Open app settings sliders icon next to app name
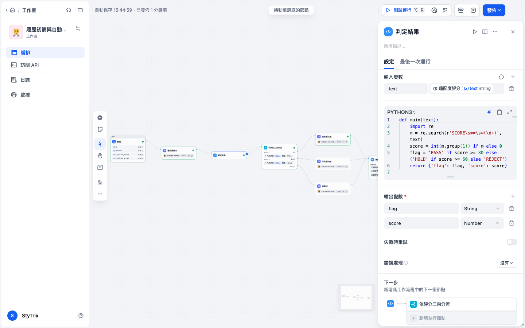 tap(78, 28)
